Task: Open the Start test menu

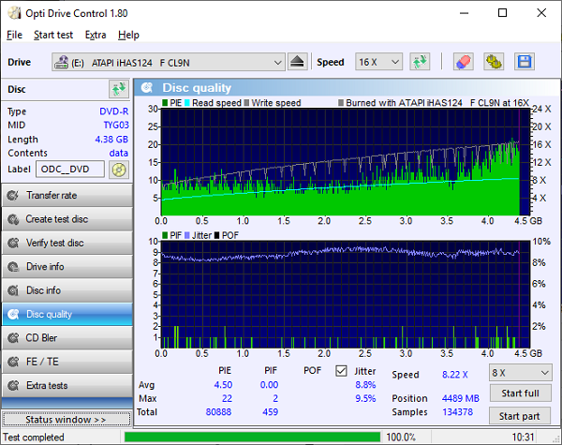Action: (52, 35)
